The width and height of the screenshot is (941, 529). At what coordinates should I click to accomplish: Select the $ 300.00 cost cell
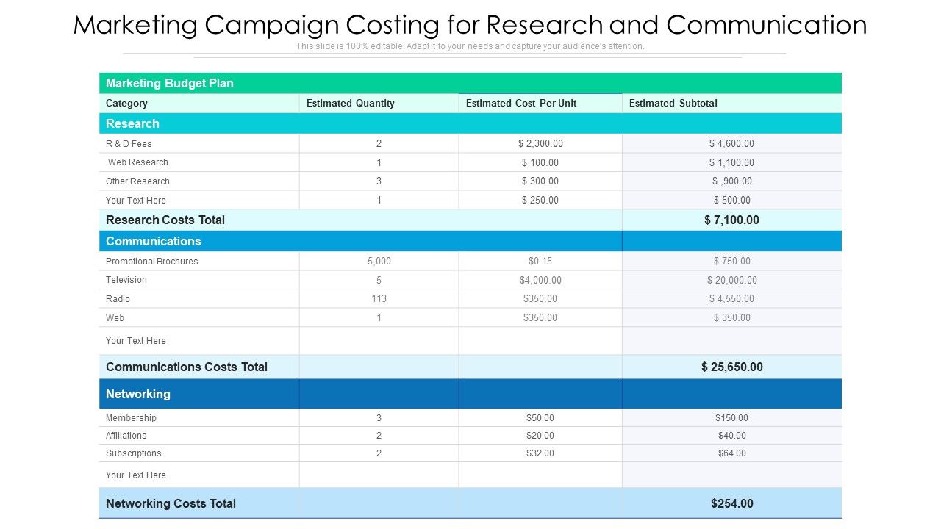(x=540, y=181)
